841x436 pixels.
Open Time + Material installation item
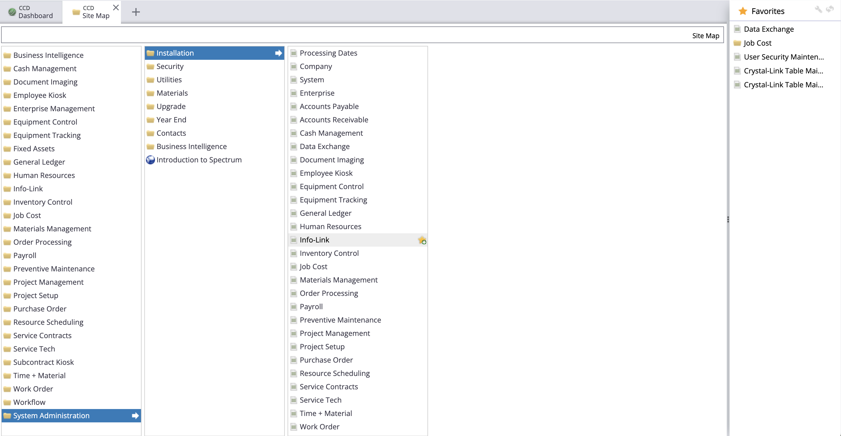[x=325, y=414]
